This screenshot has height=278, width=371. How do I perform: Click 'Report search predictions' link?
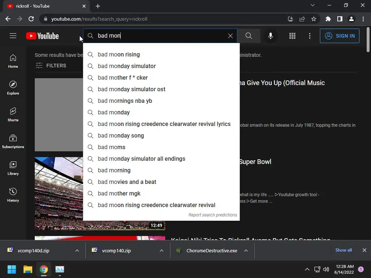(x=213, y=215)
